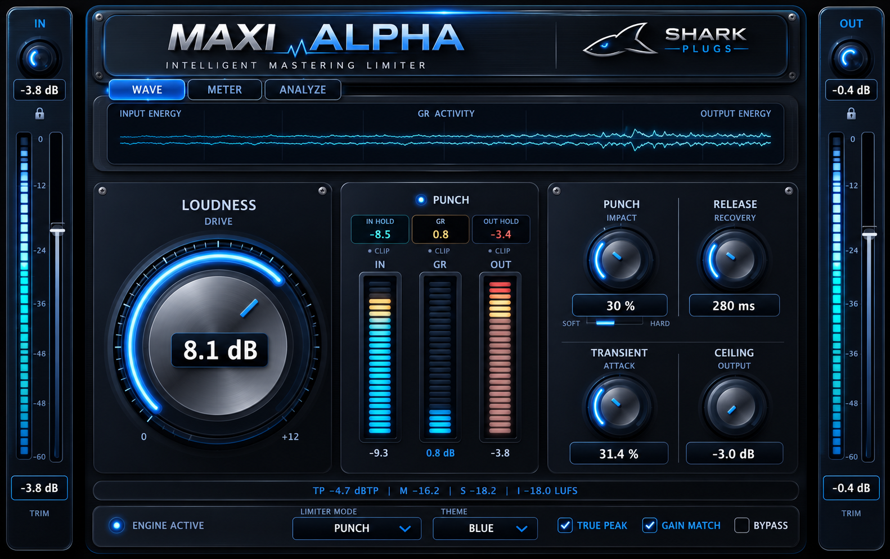890x559 pixels.
Task: Click the 31.4 % transient value
Action: pos(619,453)
